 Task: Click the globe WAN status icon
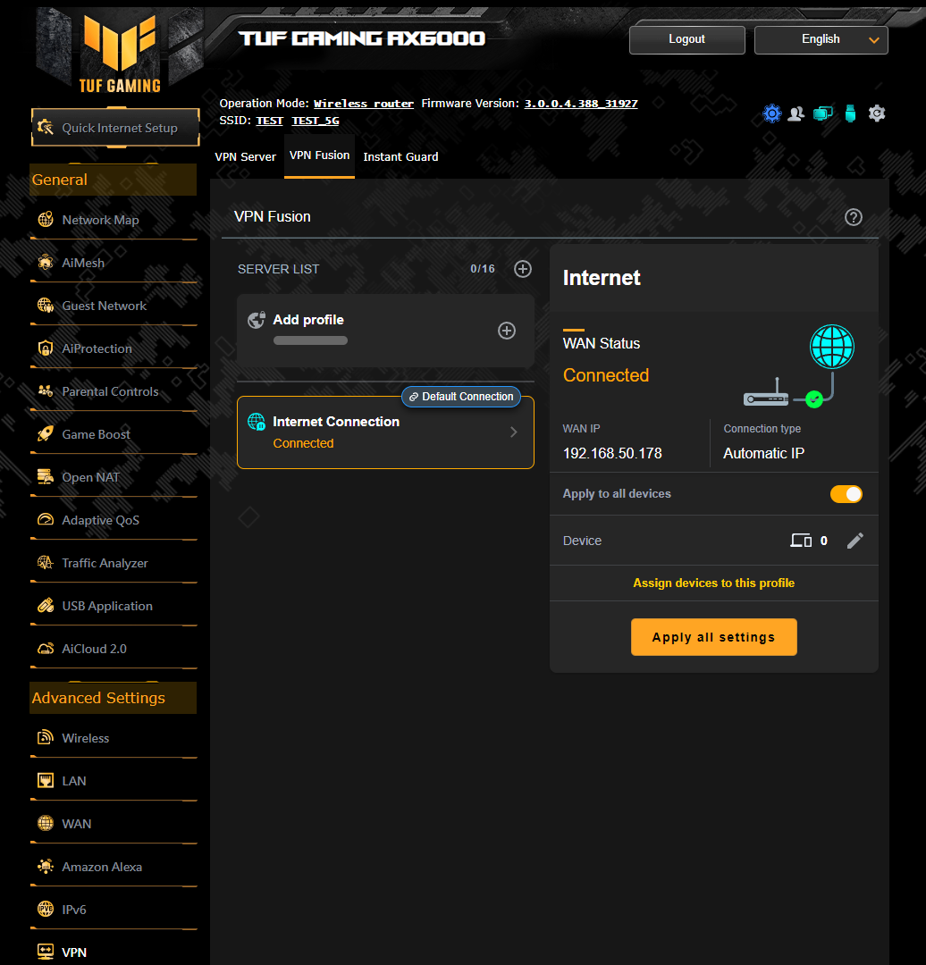[832, 347]
